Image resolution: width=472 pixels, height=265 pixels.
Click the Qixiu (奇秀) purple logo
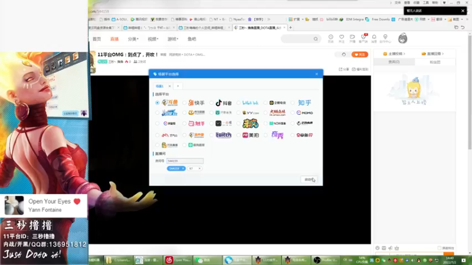277,135
